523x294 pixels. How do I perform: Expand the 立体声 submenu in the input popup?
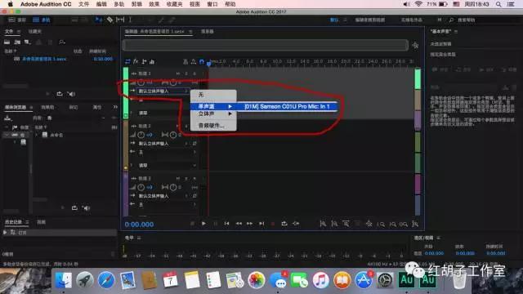pyautogui.click(x=213, y=114)
